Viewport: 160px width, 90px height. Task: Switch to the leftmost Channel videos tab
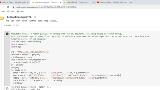pos(14,2)
